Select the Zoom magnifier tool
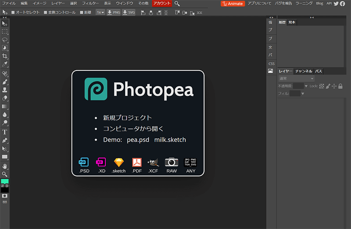Viewport: 351px width, 229px height. pyautogui.click(x=5, y=174)
